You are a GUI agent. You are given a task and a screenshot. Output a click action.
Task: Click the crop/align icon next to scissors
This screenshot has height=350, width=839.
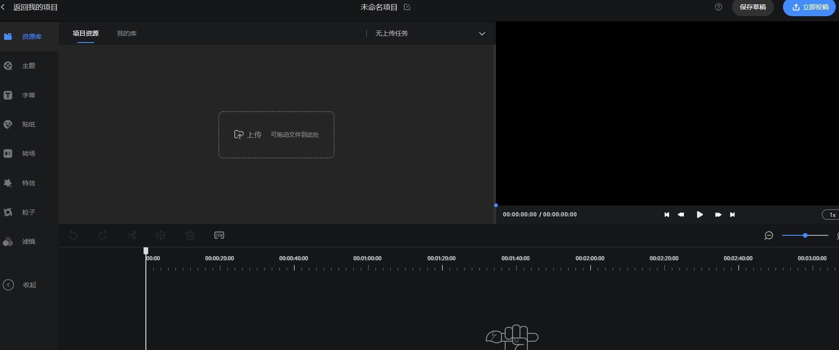tap(161, 235)
